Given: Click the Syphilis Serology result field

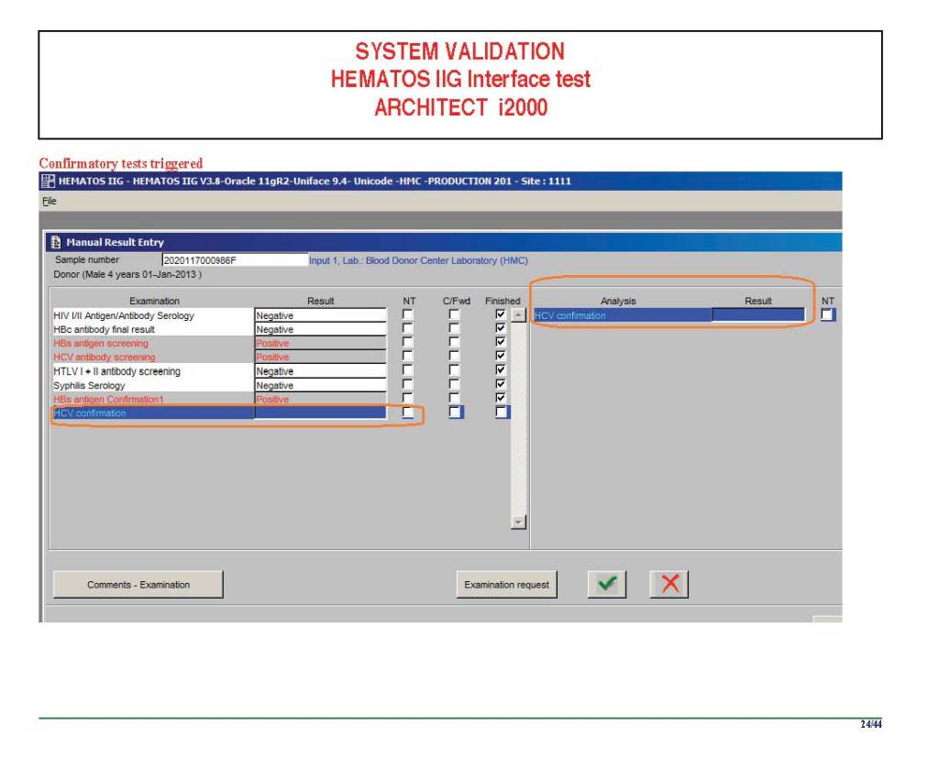Looking at the screenshot, I should pos(320,386).
